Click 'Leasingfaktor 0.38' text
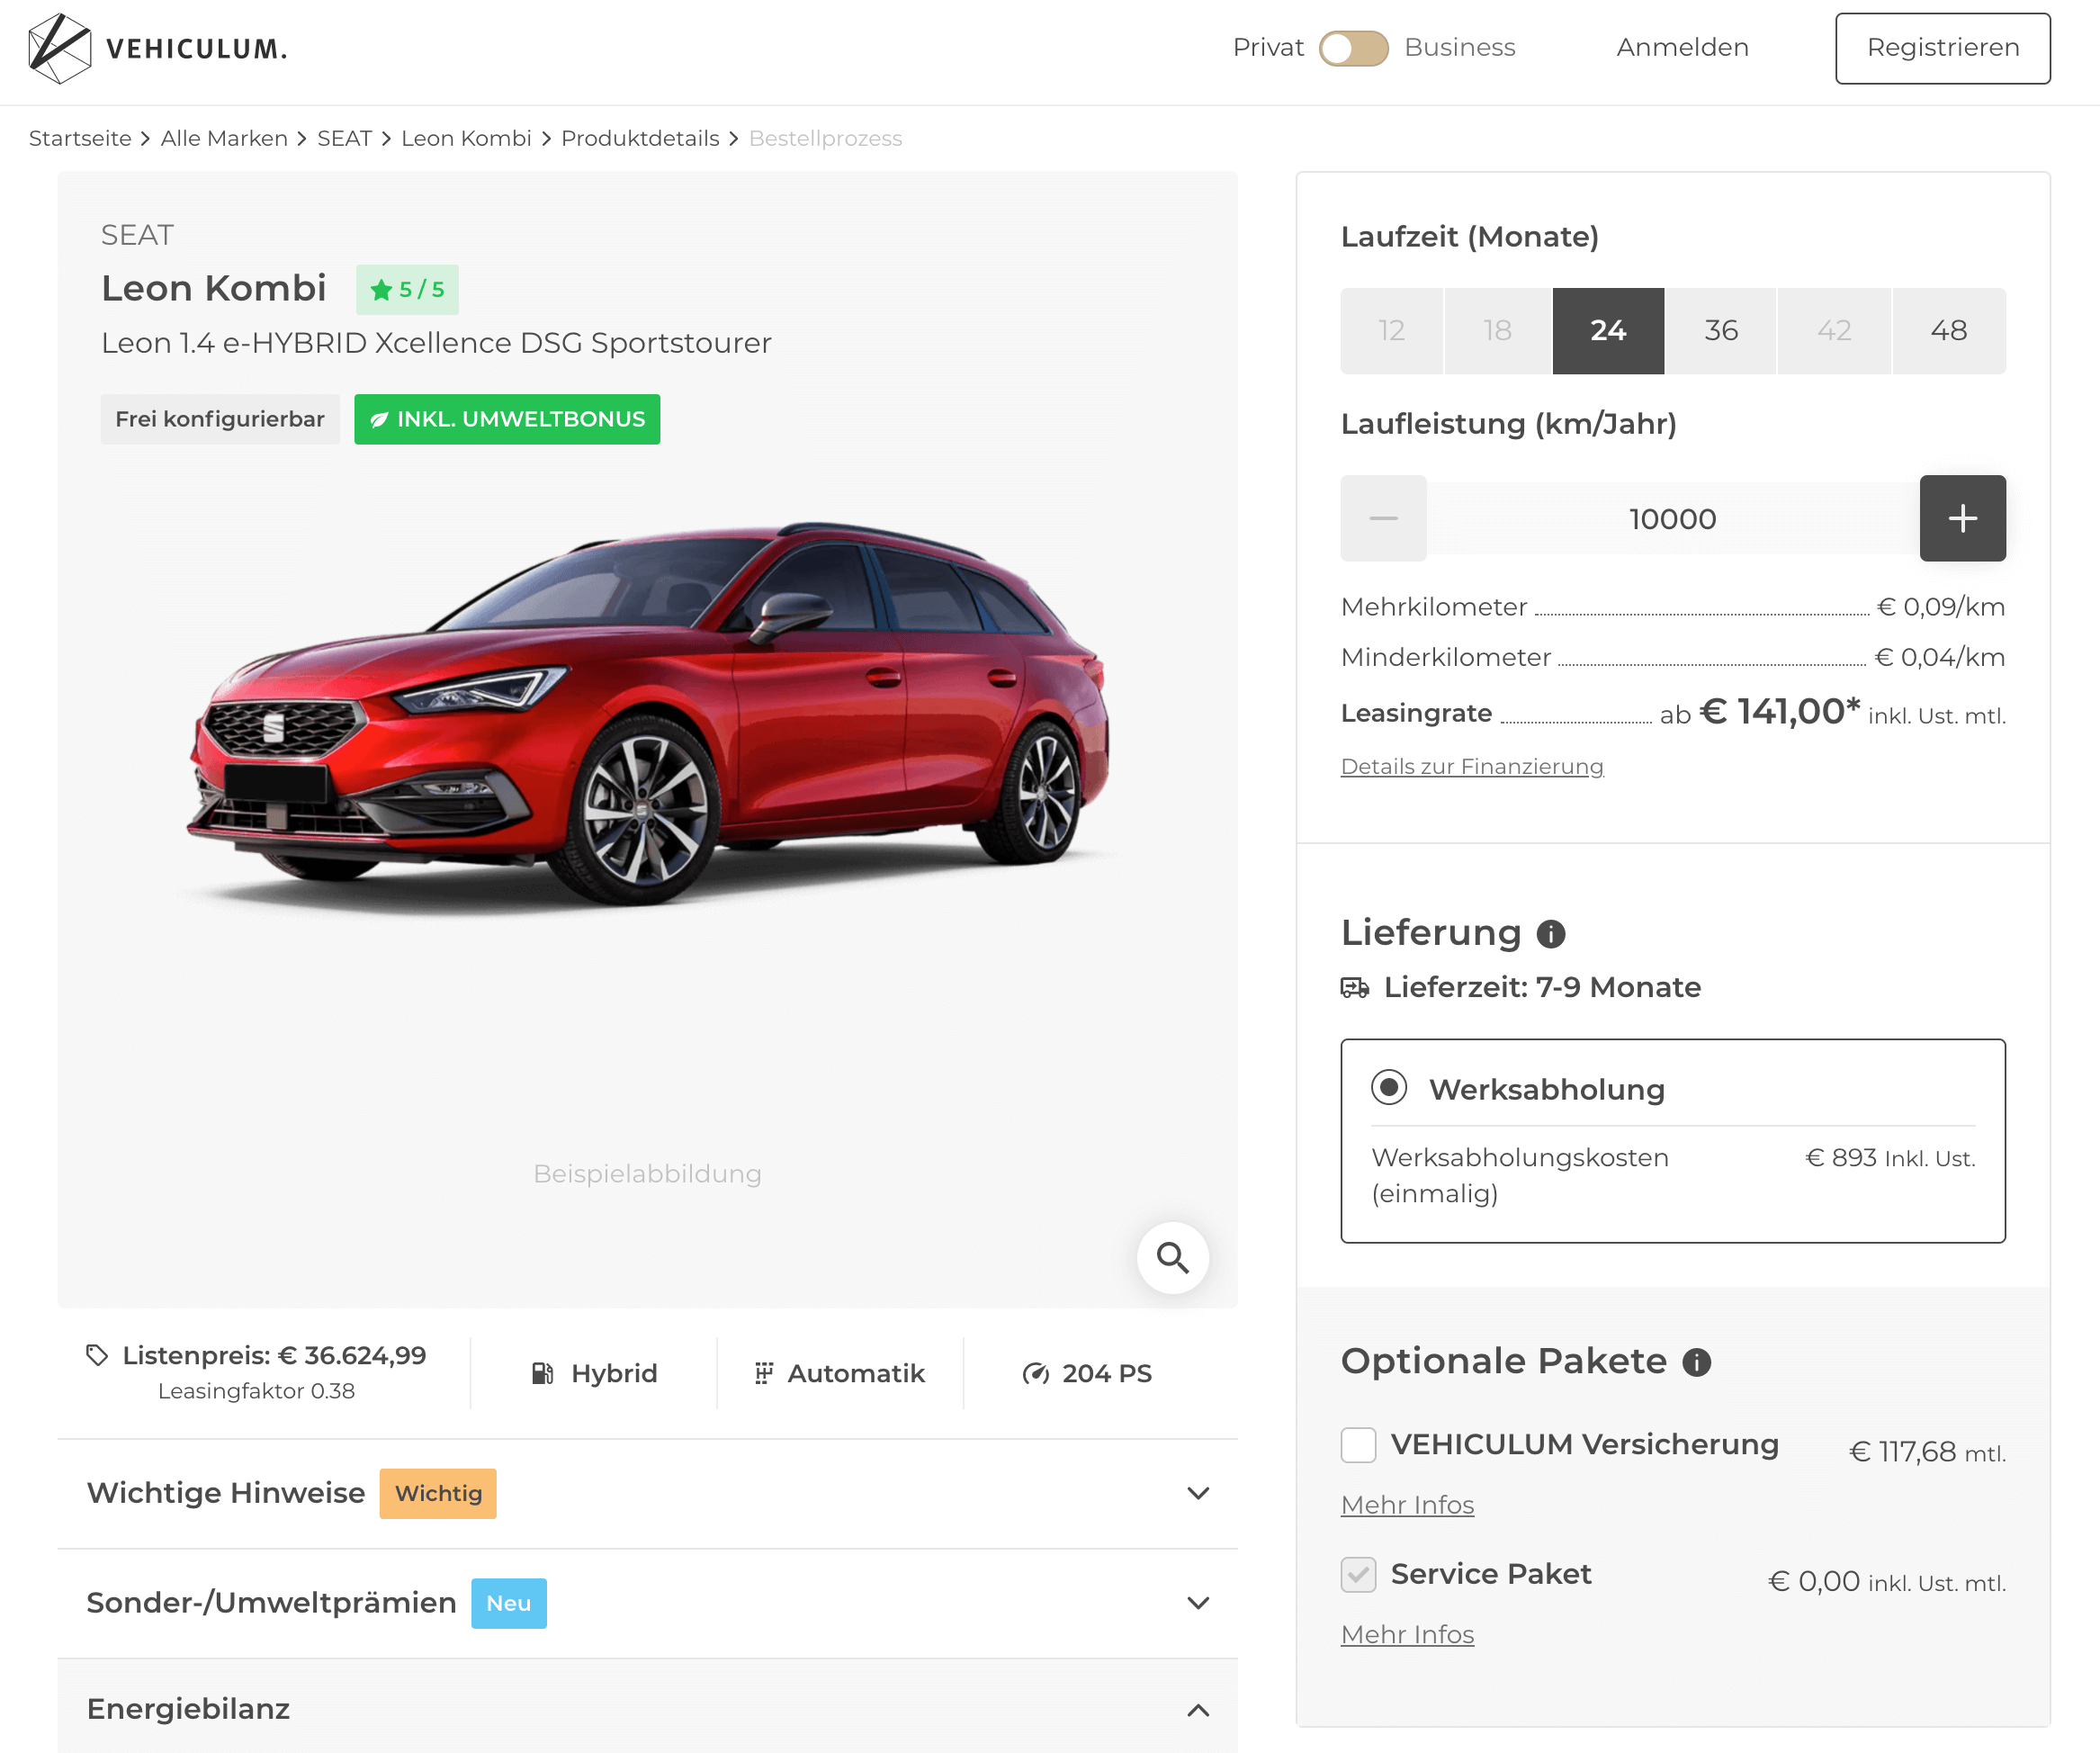Viewport: 2100px width, 1753px height. [256, 1391]
